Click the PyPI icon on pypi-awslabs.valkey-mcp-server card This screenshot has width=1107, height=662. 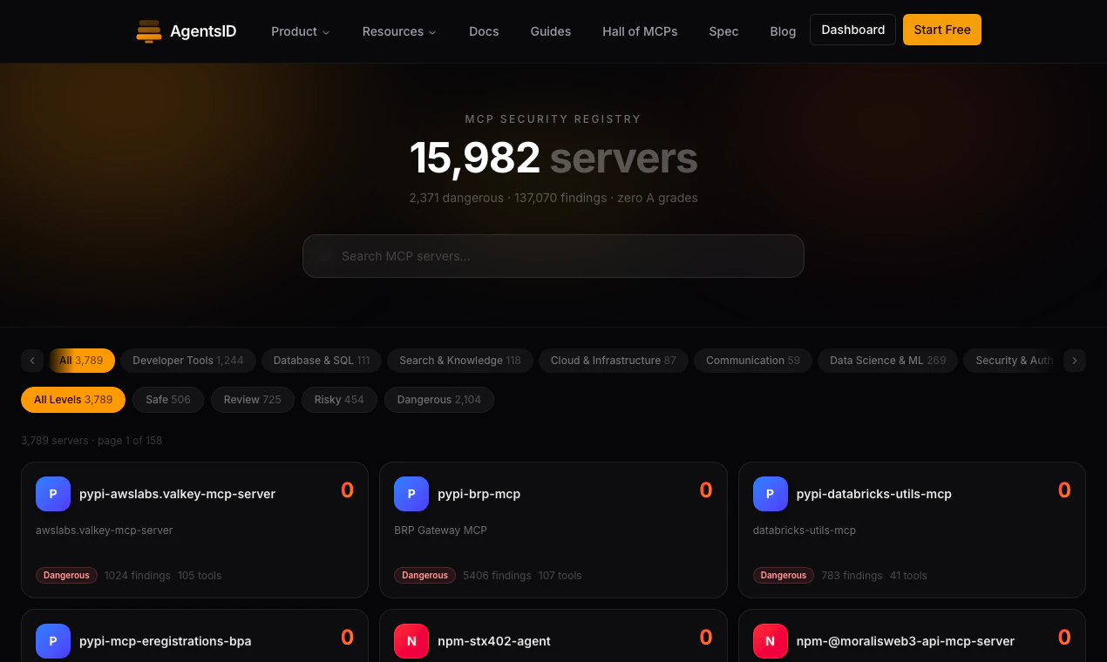52,494
